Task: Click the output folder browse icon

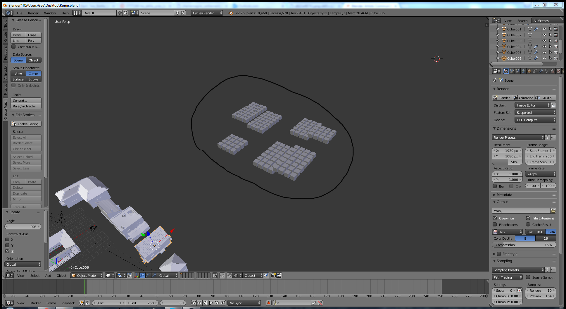Action: click(x=553, y=211)
